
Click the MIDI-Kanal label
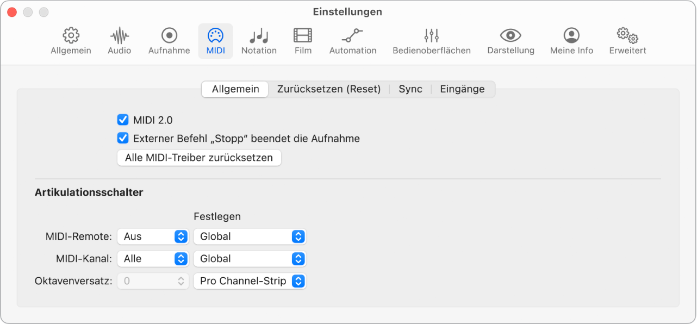(84, 259)
